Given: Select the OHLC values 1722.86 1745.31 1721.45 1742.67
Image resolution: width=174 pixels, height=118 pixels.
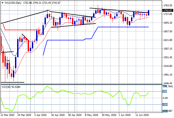Looking at the screenshot, I should [x=42, y=3].
